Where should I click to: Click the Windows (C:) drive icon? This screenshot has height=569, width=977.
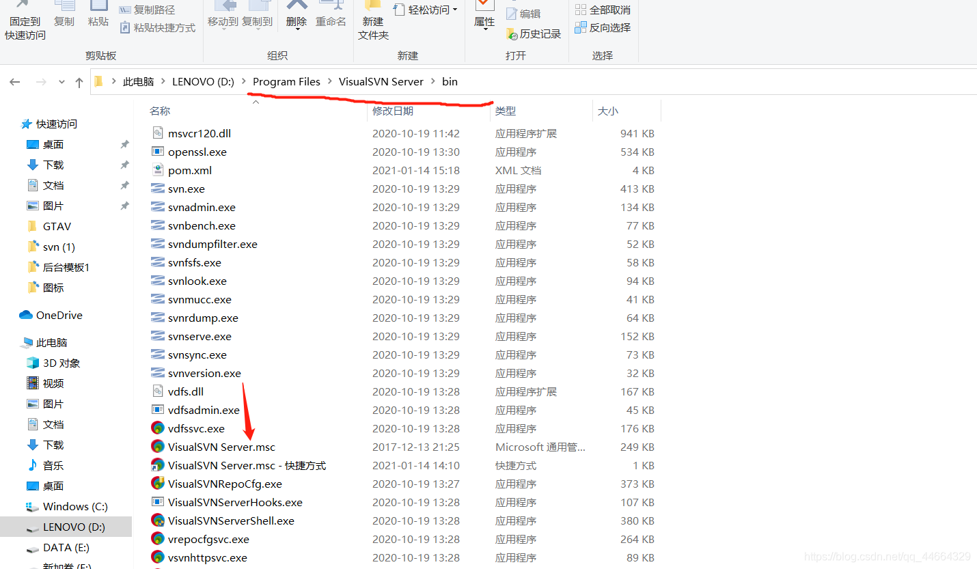[x=32, y=506]
